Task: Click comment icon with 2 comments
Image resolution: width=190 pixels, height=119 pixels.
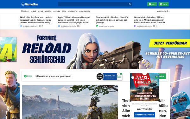Action: 78,26
